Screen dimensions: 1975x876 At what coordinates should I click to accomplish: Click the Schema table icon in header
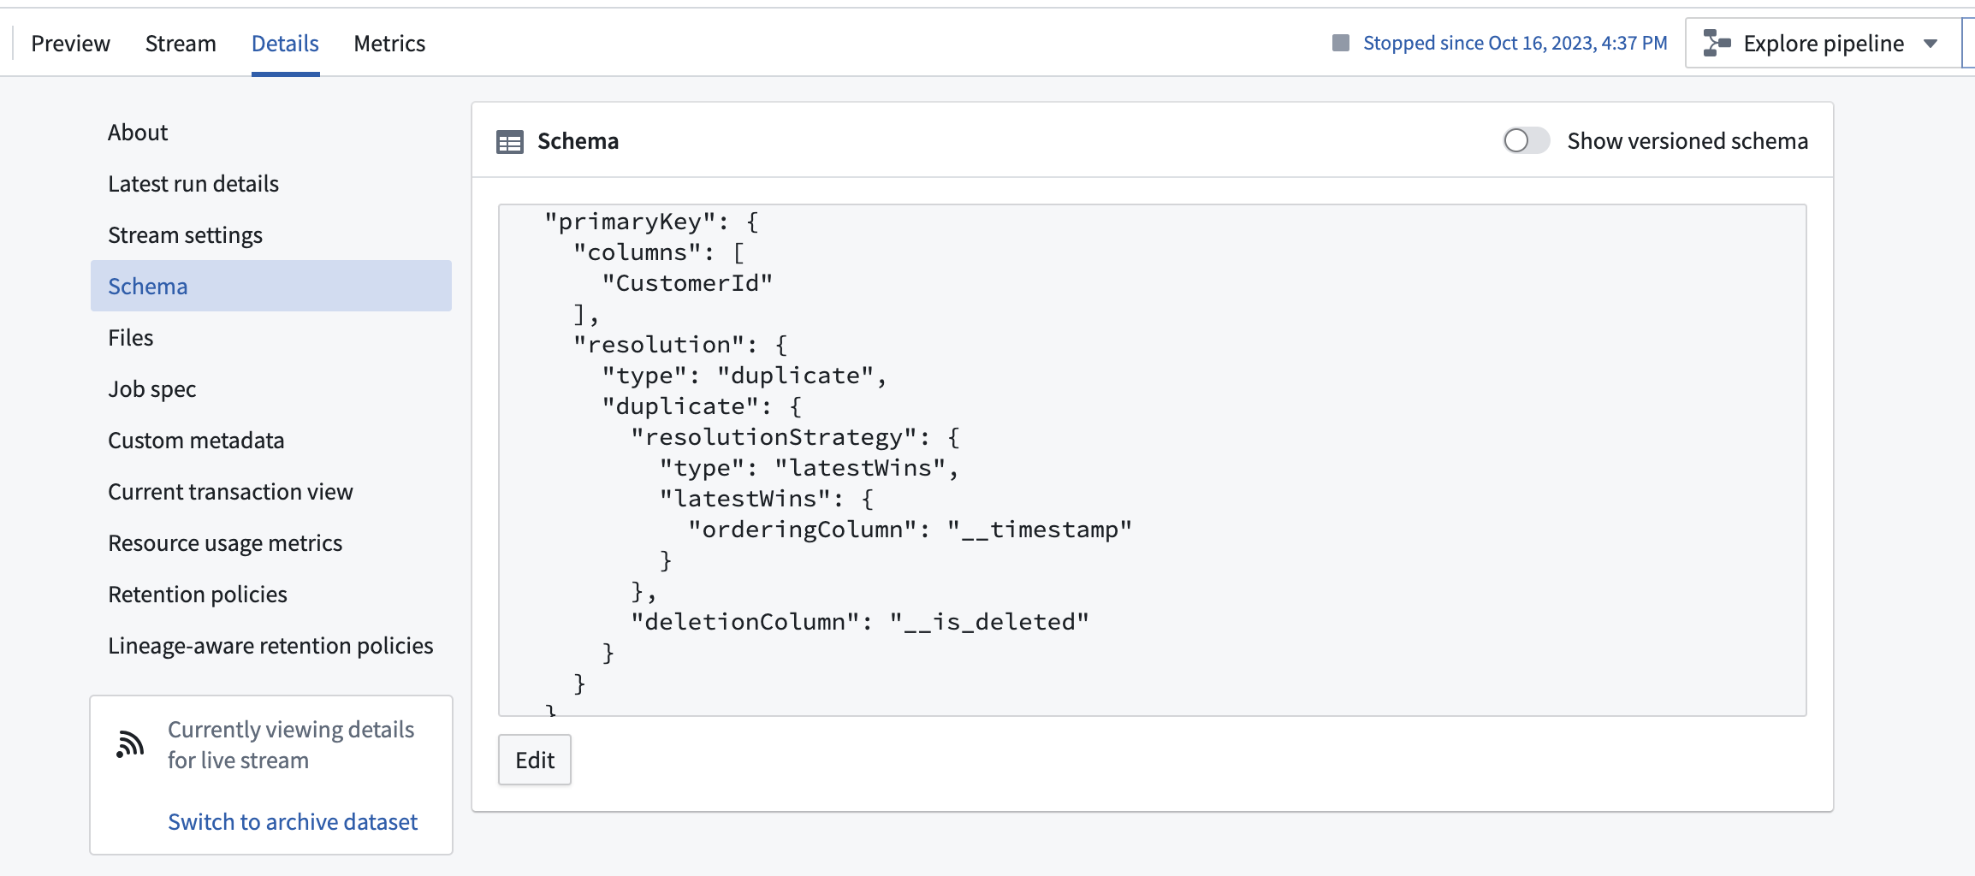pos(510,142)
